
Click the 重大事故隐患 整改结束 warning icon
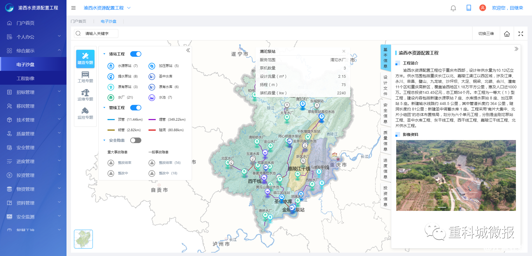coord(111,163)
